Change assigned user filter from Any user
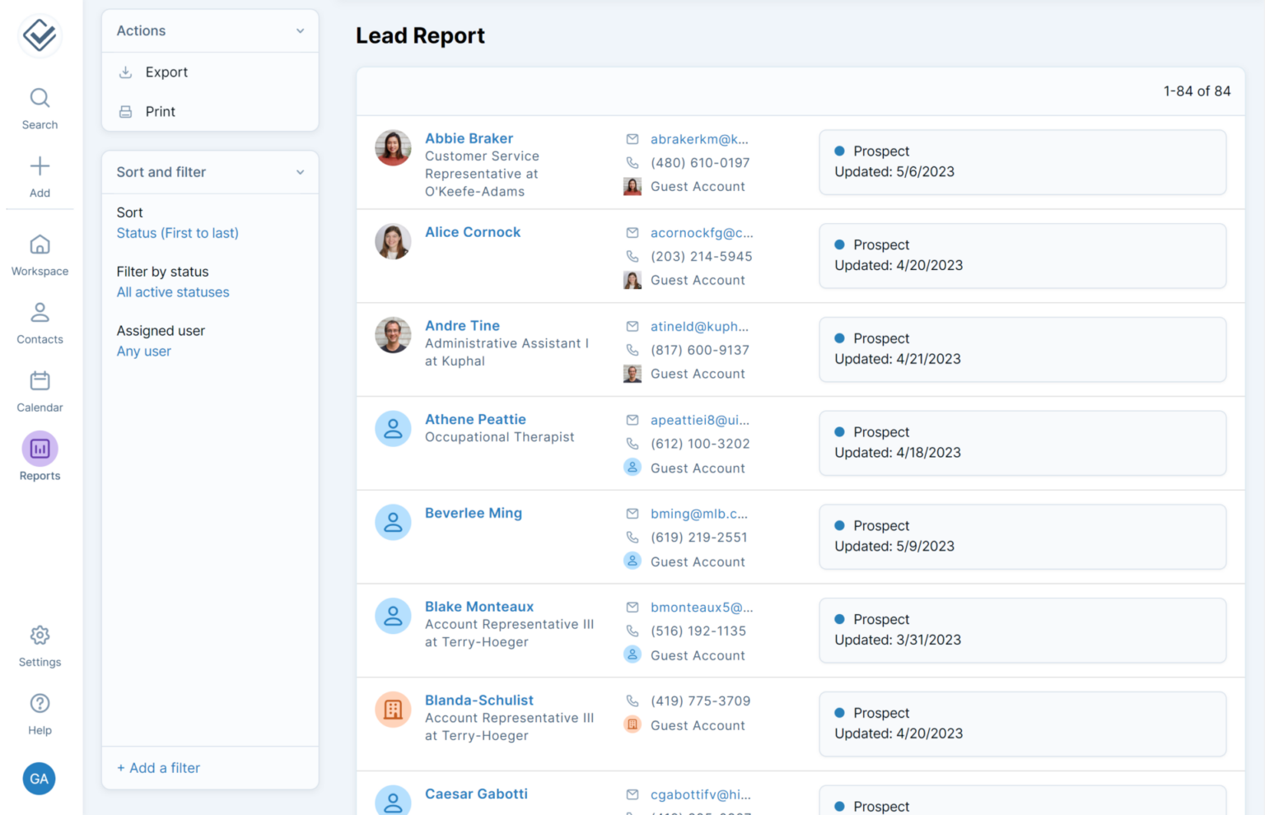This screenshot has height=815, width=1265. (x=143, y=351)
